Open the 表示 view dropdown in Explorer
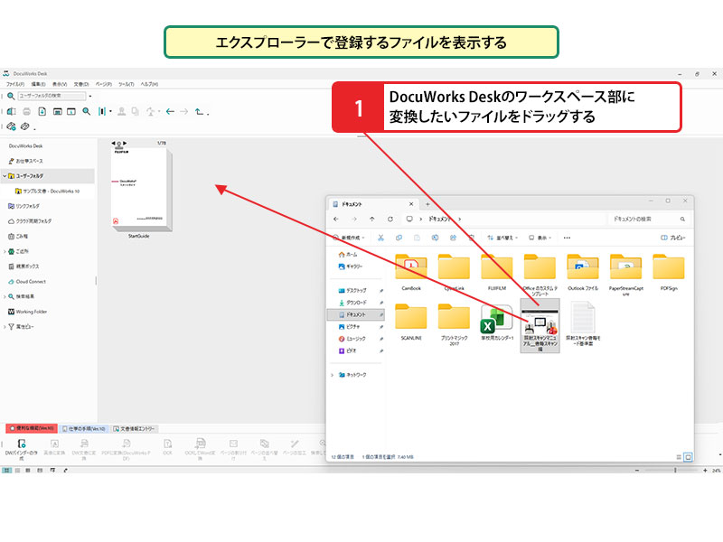This screenshot has height=542, width=723. 540,238
